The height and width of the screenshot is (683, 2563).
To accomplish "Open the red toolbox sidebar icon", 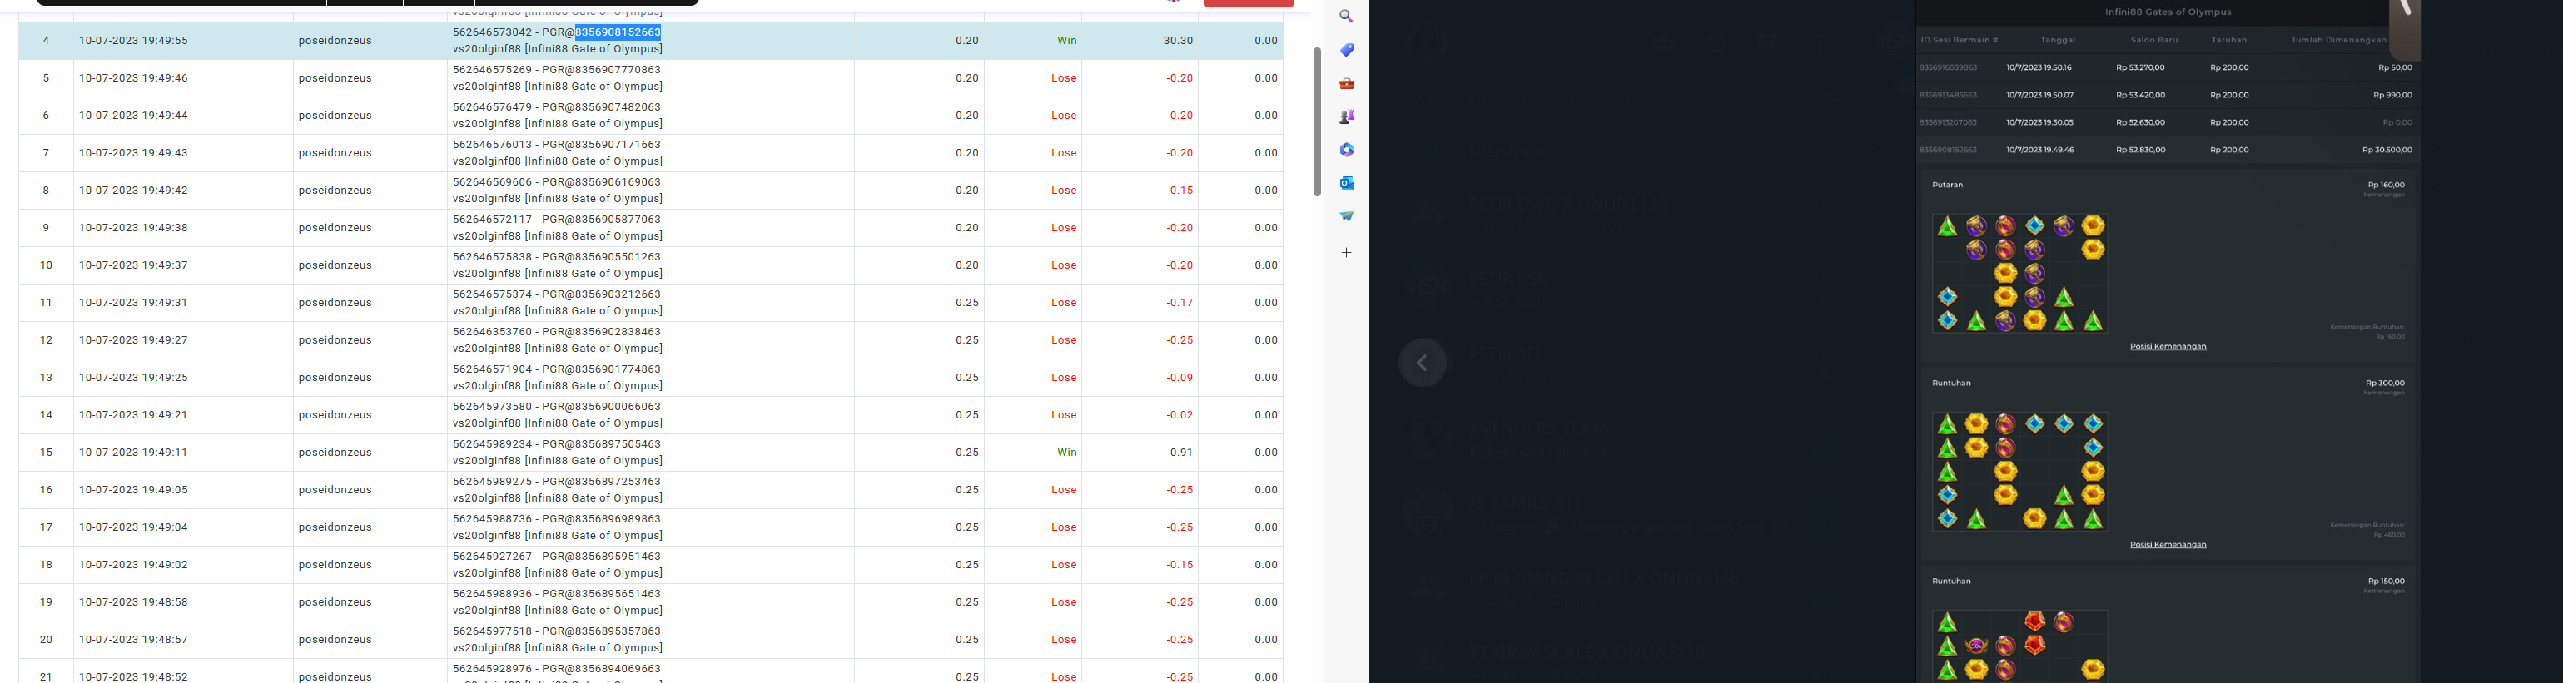I will coord(1346,83).
